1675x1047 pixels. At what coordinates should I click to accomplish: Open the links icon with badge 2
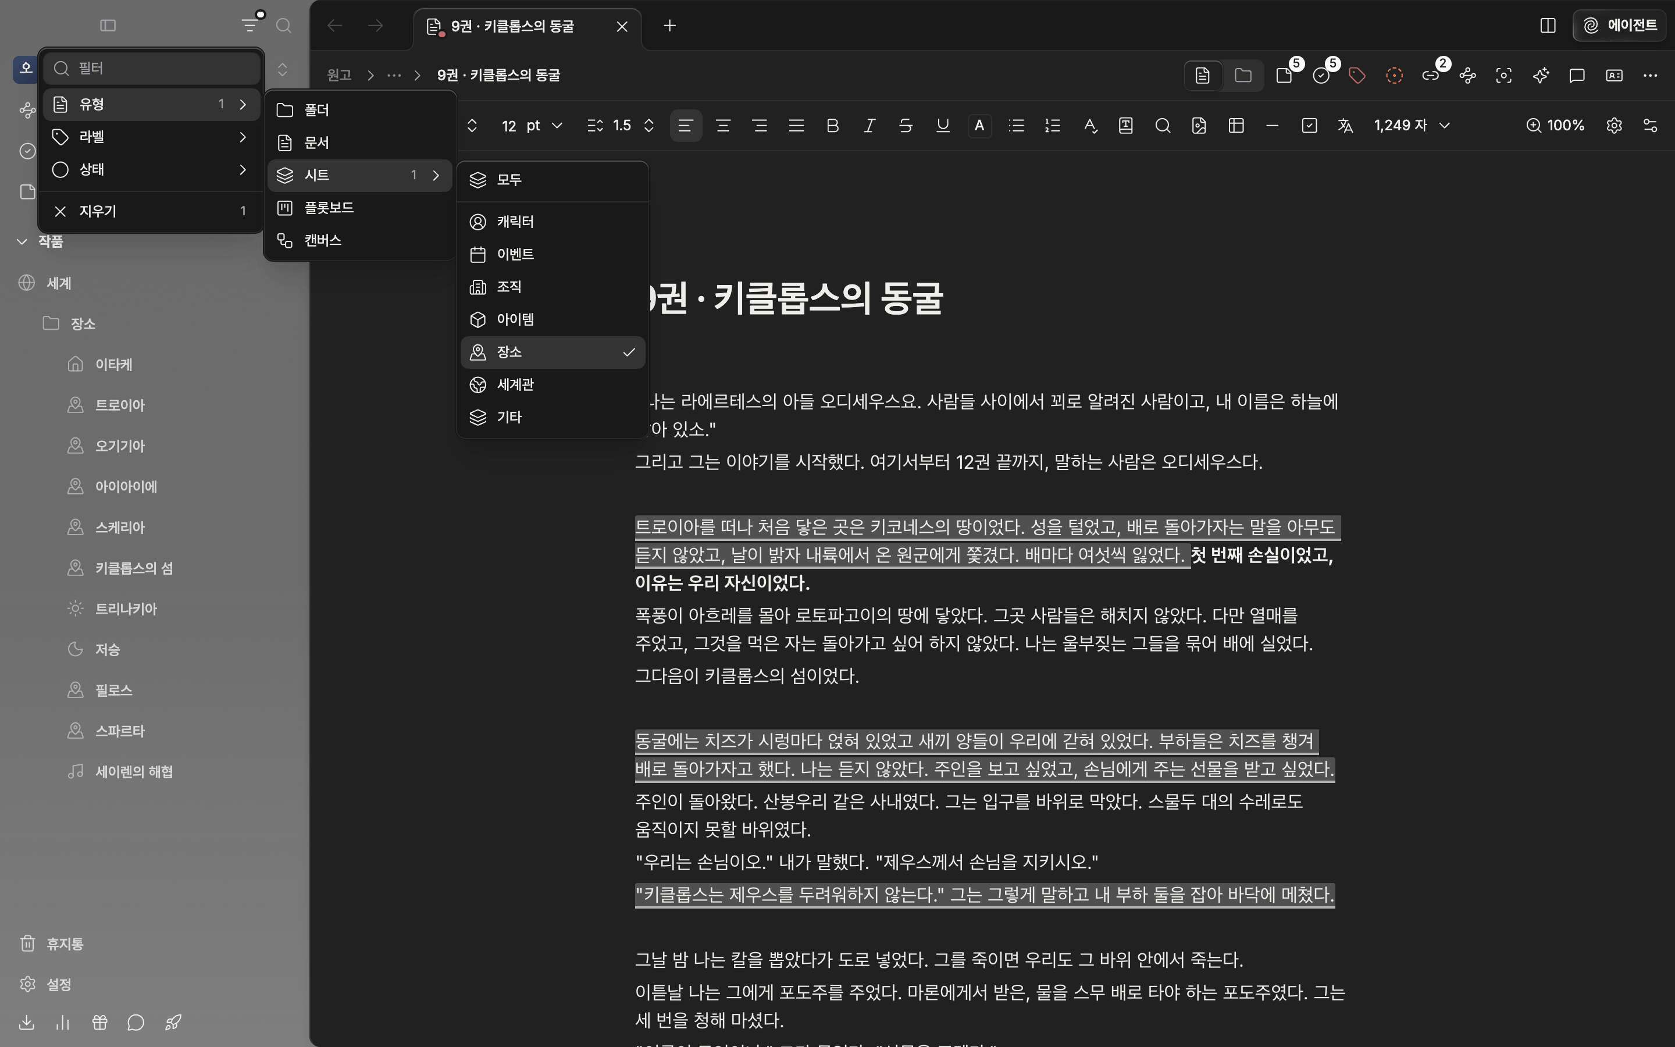1431,76
